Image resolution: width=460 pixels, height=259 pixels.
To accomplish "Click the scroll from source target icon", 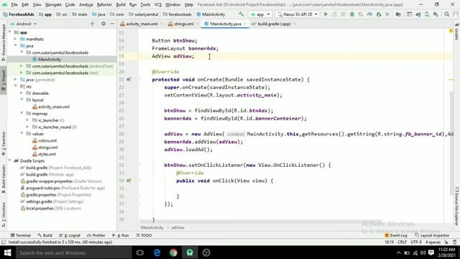I will [92, 24].
